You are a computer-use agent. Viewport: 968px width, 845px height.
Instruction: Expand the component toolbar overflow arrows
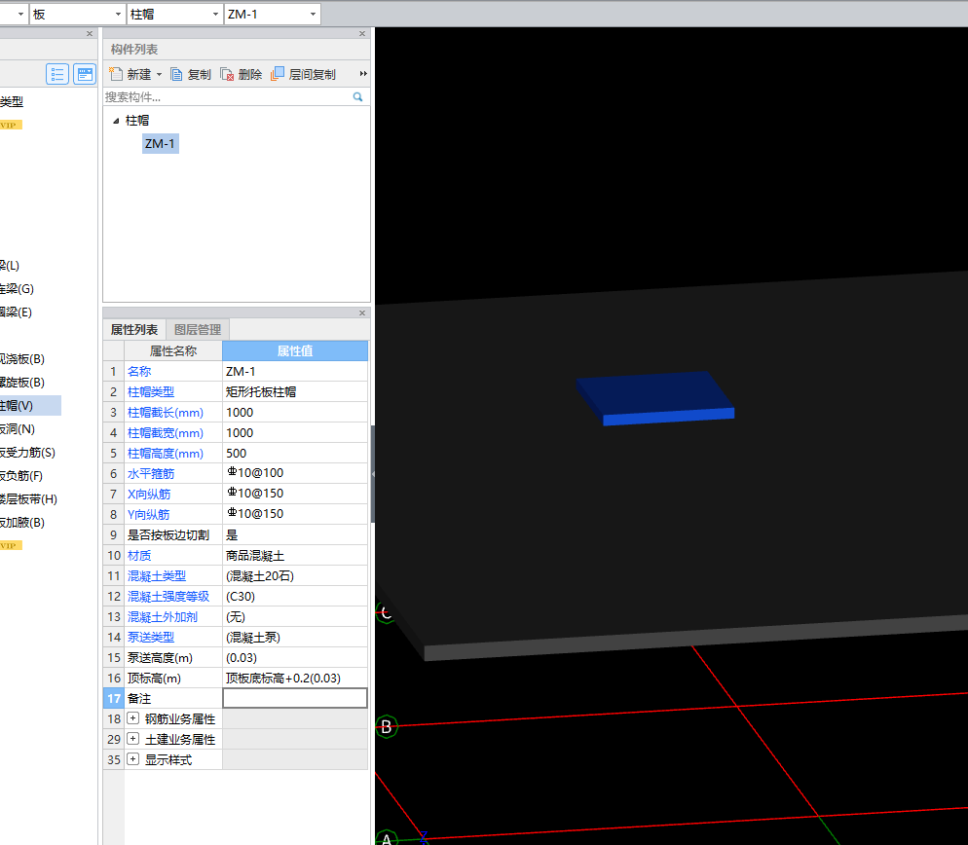363,74
